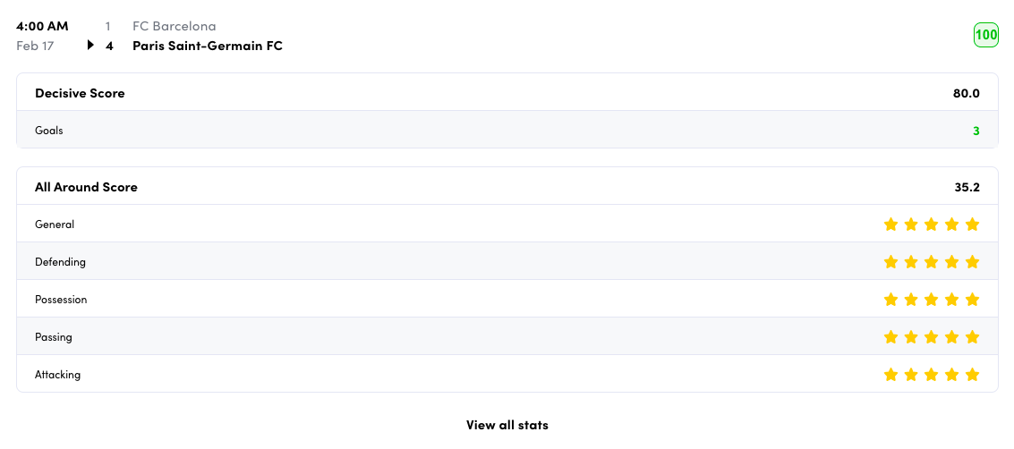
Task: Open the View all stats link
Action: tap(507, 425)
